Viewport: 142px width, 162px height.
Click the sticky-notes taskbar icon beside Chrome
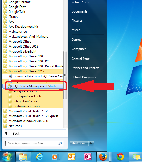[136, 157]
